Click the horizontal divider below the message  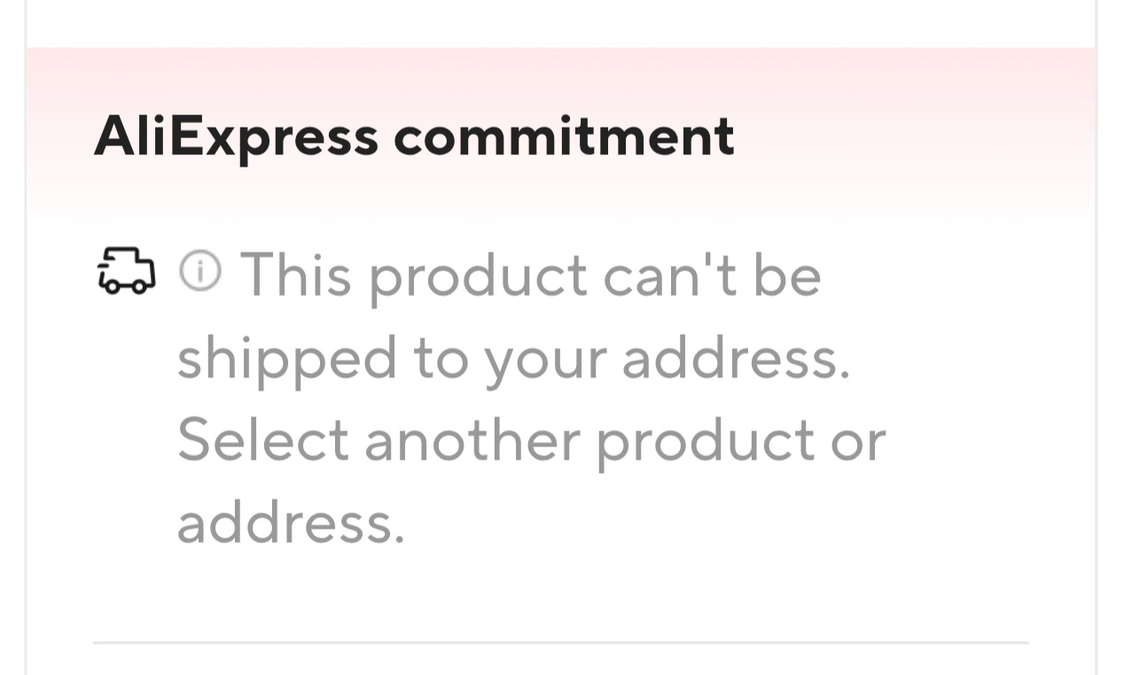[560, 642]
